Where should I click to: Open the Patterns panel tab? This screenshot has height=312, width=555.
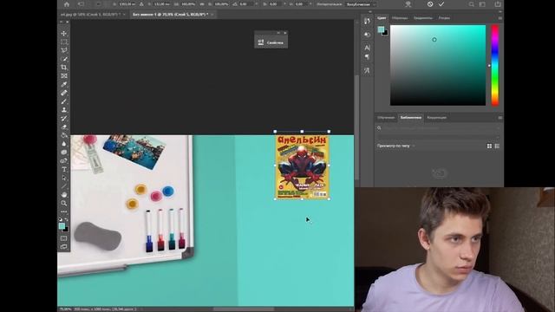pyautogui.click(x=444, y=17)
